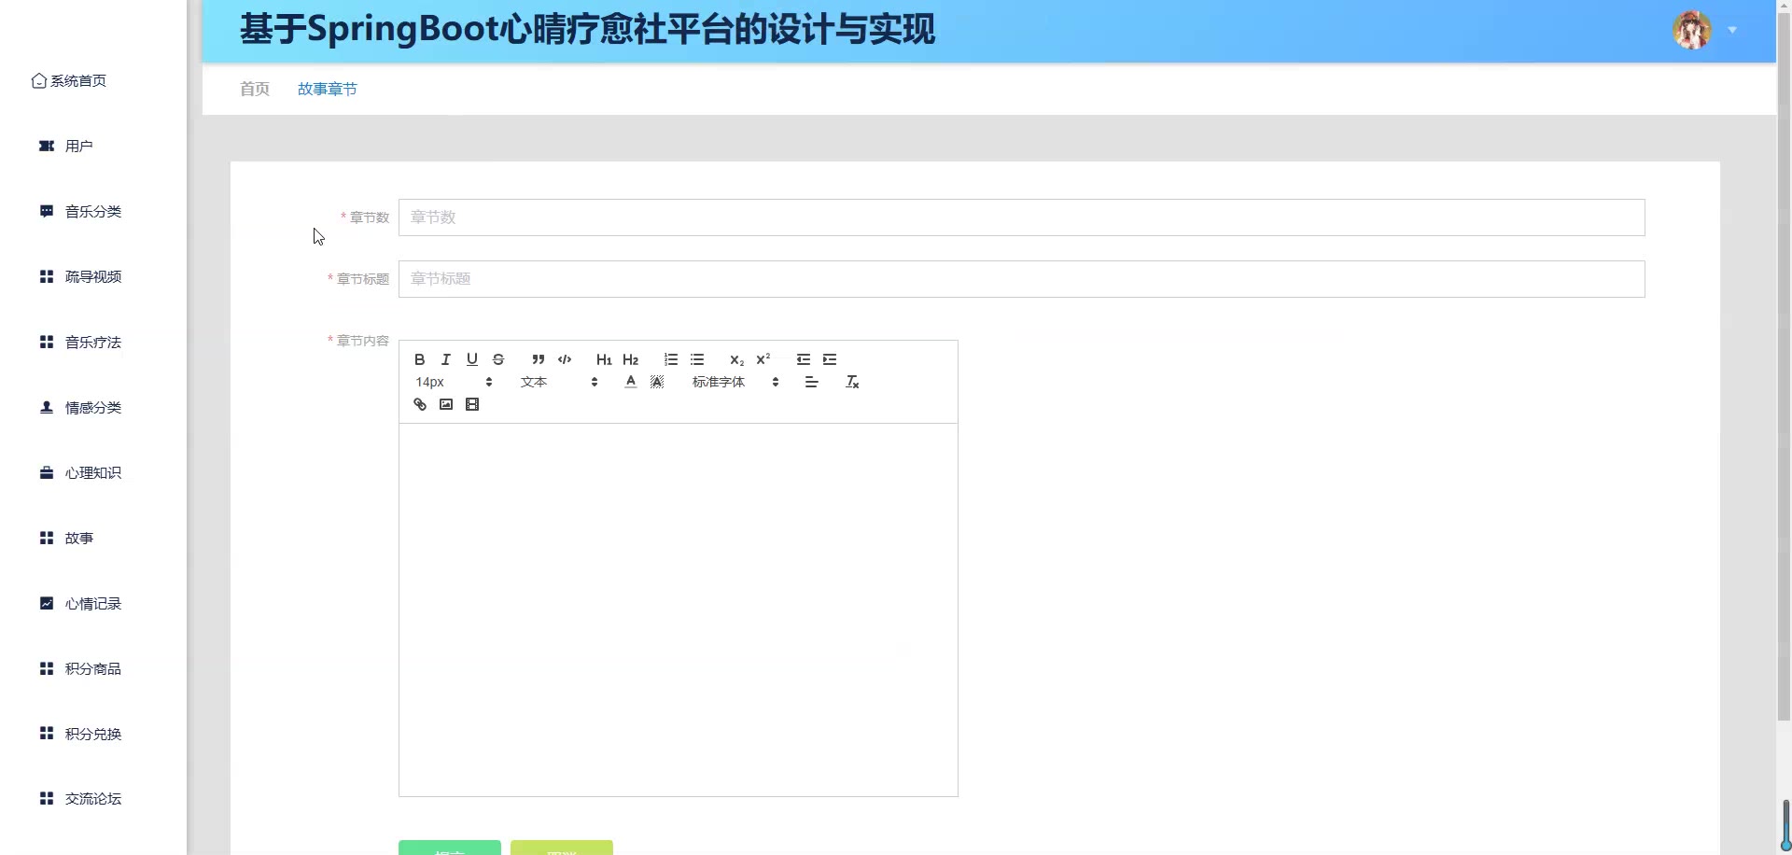
Task: Open the 交流论坛 sidebar menu
Action: (x=80, y=799)
